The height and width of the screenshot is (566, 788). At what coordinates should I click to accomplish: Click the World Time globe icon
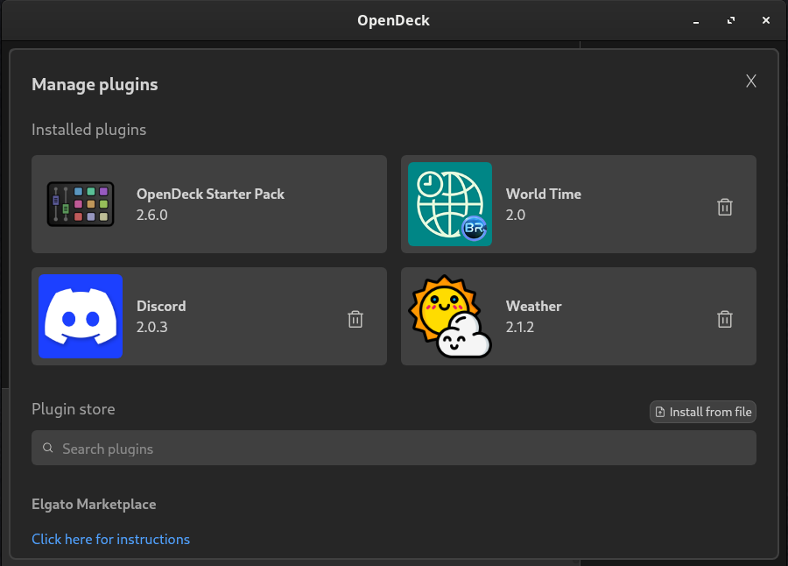450,204
